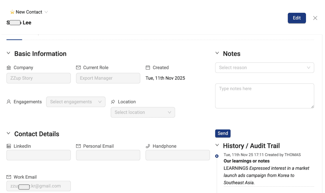Click the phone icon beside Handphone

point(148,146)
